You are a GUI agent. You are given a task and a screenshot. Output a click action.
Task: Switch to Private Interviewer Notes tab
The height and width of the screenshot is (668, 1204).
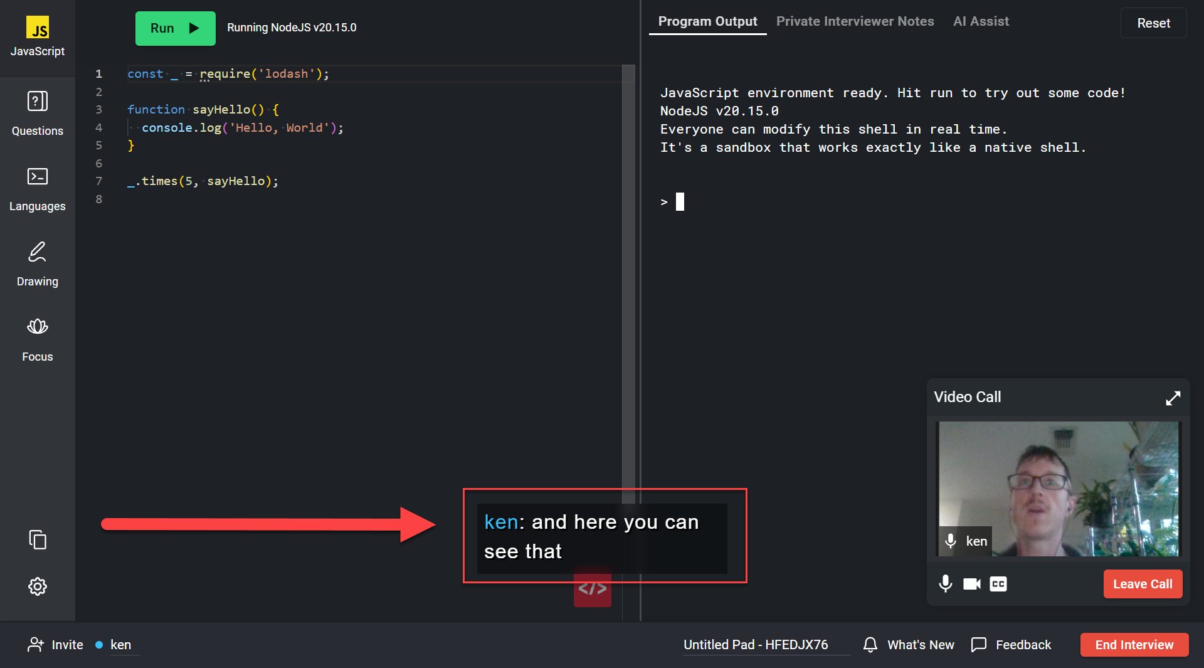tap(855, 21)
